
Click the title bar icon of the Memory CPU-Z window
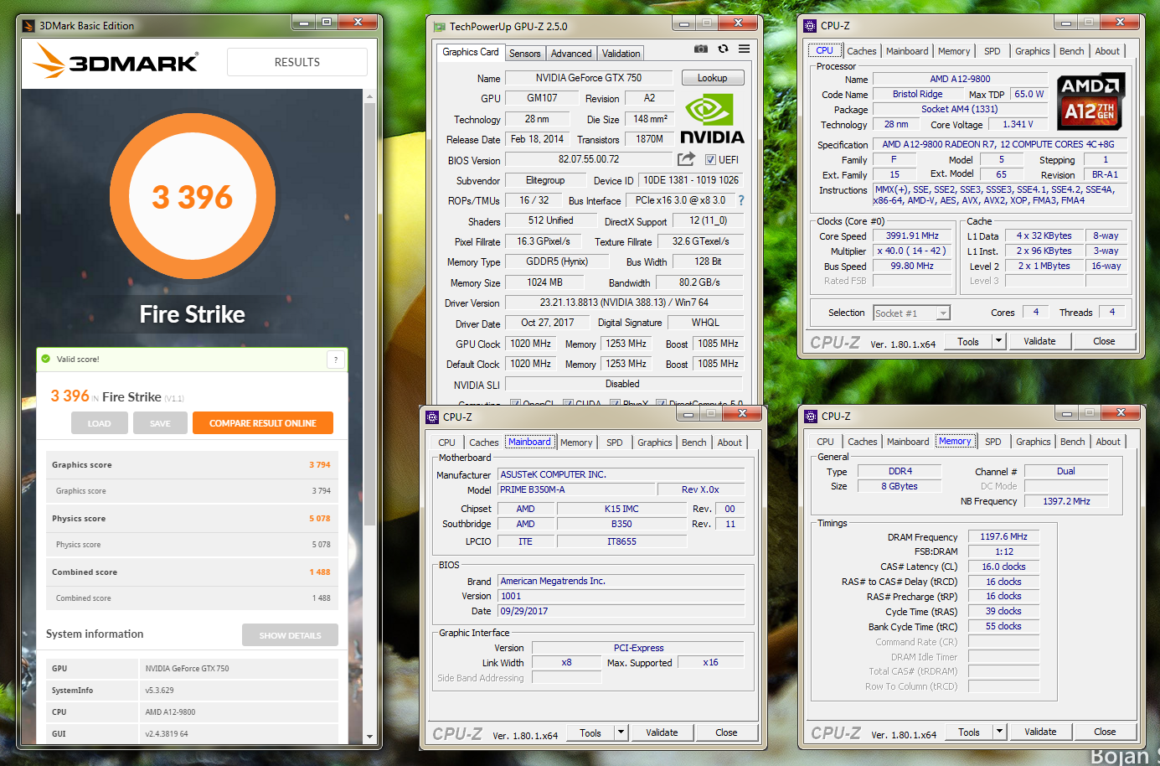click(x=811, y=417)
